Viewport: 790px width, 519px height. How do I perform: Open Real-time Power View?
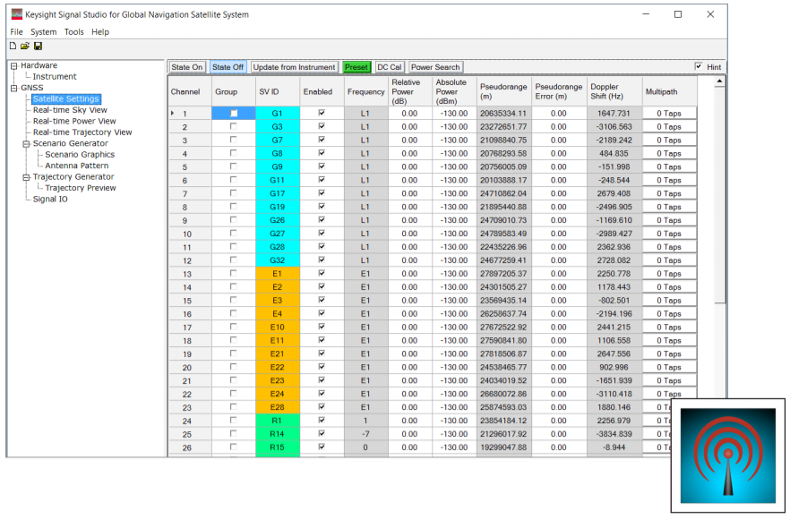[74, 122]
